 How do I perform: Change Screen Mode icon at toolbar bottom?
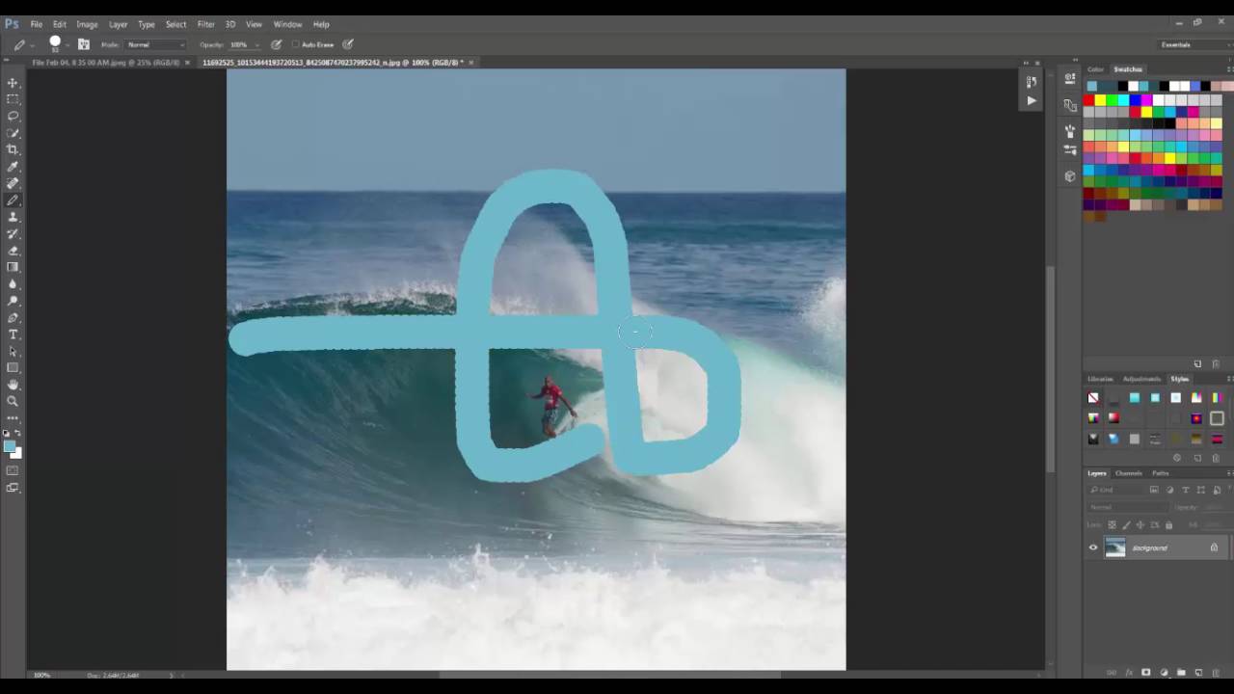pyautogui.click(x=13, y=488)
